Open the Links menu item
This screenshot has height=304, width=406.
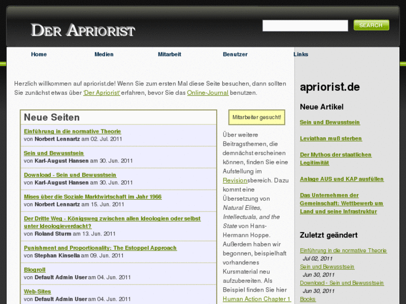(300, 54)
